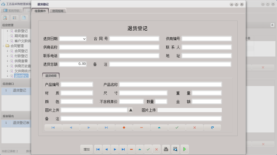Refresh the 退货明细 detail records
Screen dimensions: 277x155
pyautogui.click(x=212, y=127)
